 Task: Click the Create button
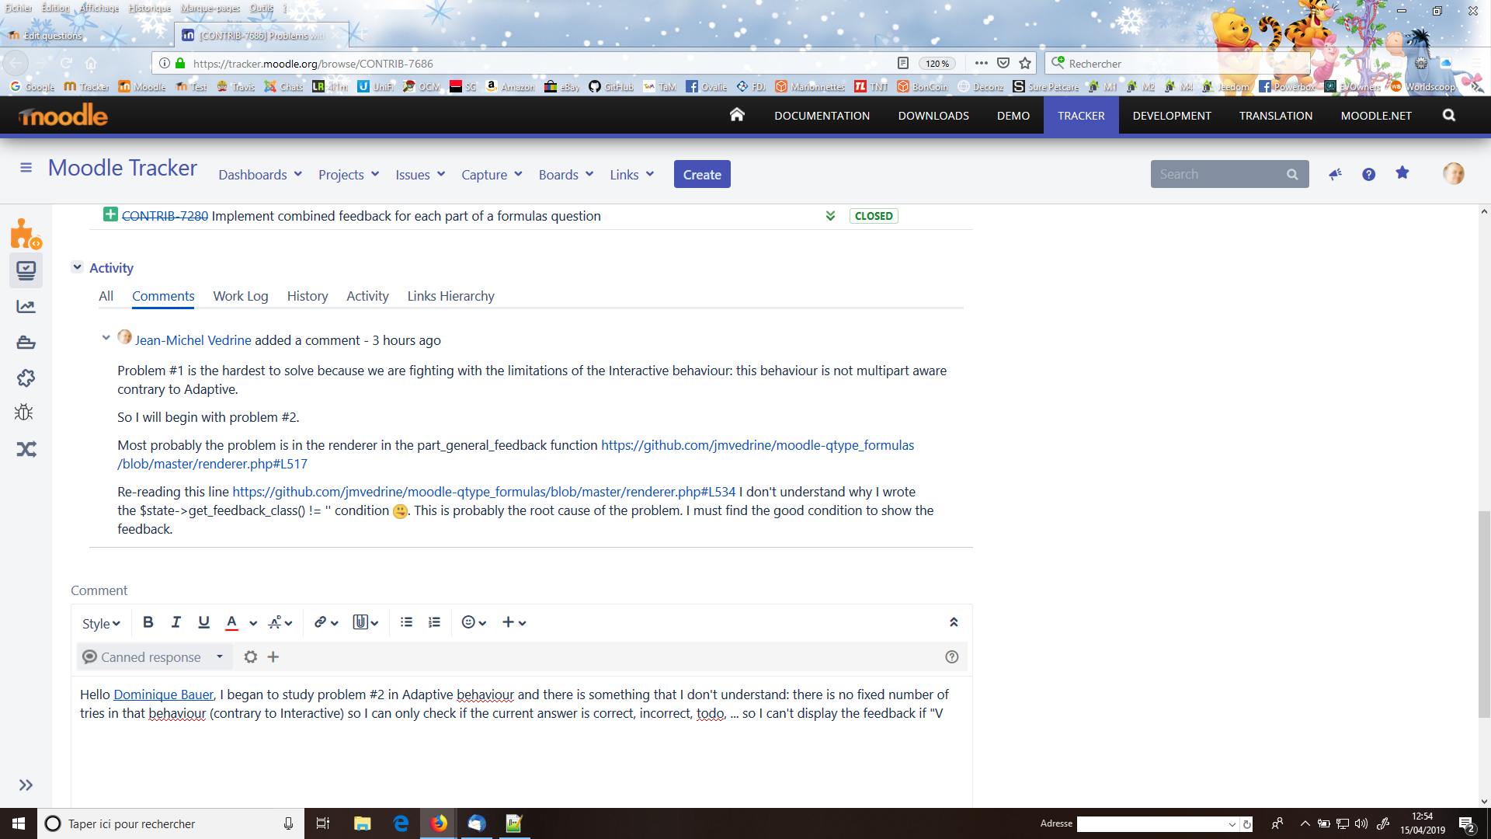(x=702, y=175)
